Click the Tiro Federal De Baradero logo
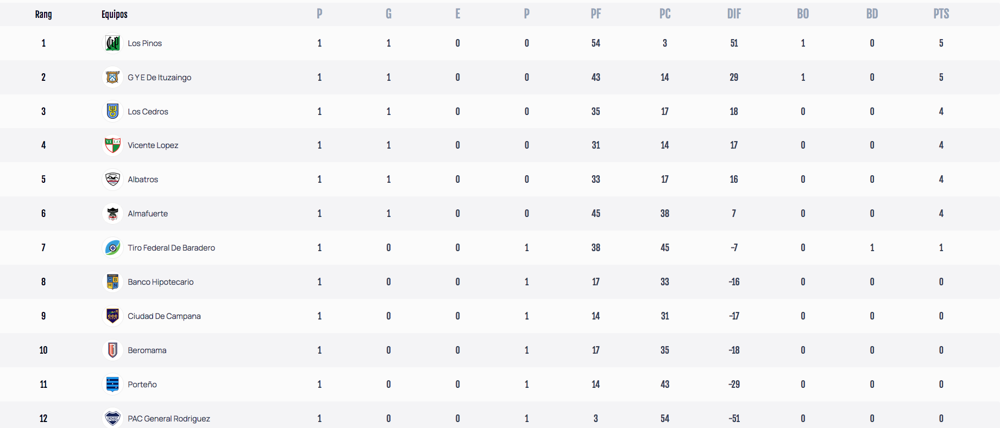The height and width of the screenshot is (428, 1000). pos(112,247)
